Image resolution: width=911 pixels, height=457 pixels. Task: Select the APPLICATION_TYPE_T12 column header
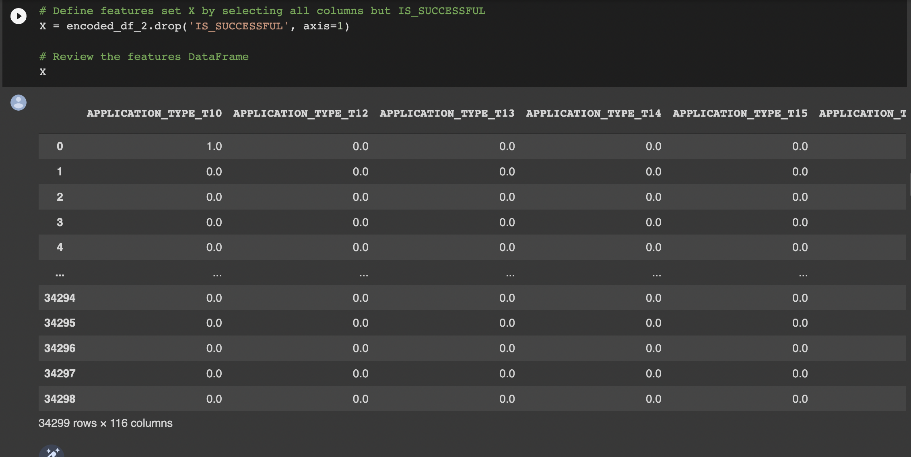(x=300, y=113)
